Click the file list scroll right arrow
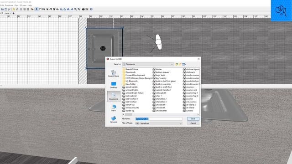Image resolution: width=292 pixels, height=164 pixels. point(198,114)
